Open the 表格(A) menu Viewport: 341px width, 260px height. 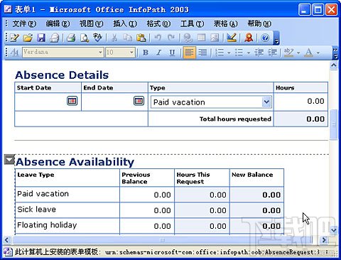tap(226, 23)
